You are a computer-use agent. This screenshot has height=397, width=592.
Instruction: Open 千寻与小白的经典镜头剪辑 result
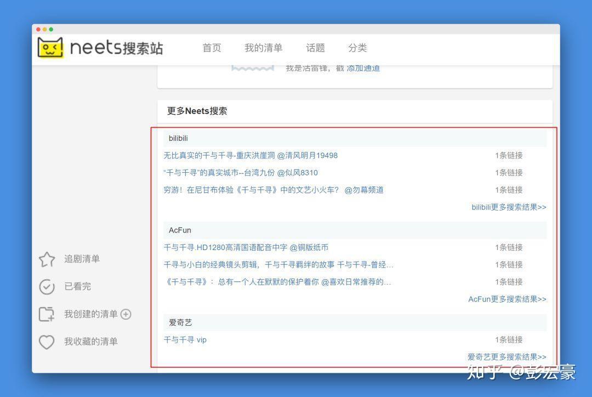(x=278, y=265)
